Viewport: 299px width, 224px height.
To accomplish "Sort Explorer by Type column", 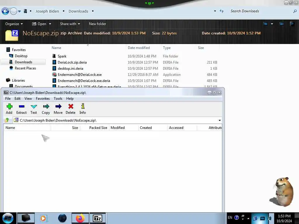I will pyautogui.click(x=178, y=48).
